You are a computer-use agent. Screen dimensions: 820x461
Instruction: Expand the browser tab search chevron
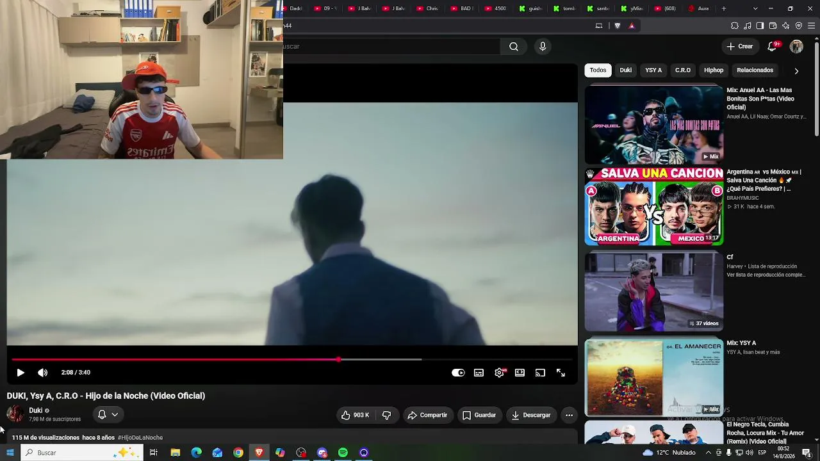click(755, 8)
